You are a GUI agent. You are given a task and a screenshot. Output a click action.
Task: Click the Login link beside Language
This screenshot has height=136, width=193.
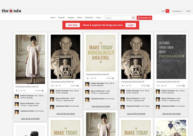pyautogui.click(x=188, y=11)
